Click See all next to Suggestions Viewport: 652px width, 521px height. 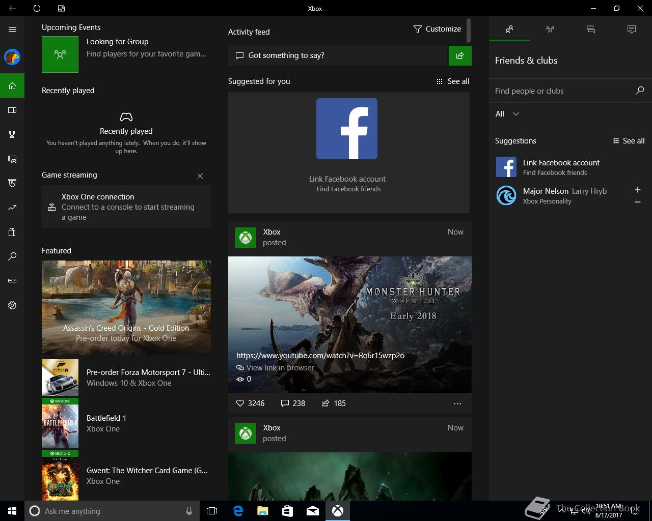click(629, 141)
